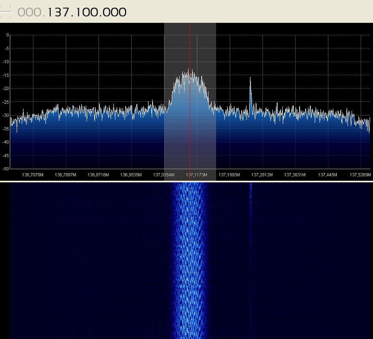This screenshot has height=339, width=373.
Task: Click the -35 dB scale label
Action: point(6,129)
